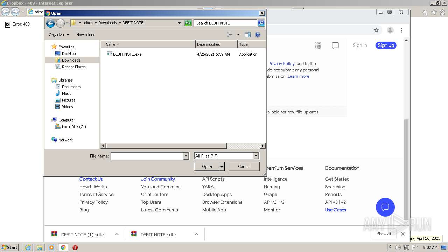Click the Open button

pos(207,167)
